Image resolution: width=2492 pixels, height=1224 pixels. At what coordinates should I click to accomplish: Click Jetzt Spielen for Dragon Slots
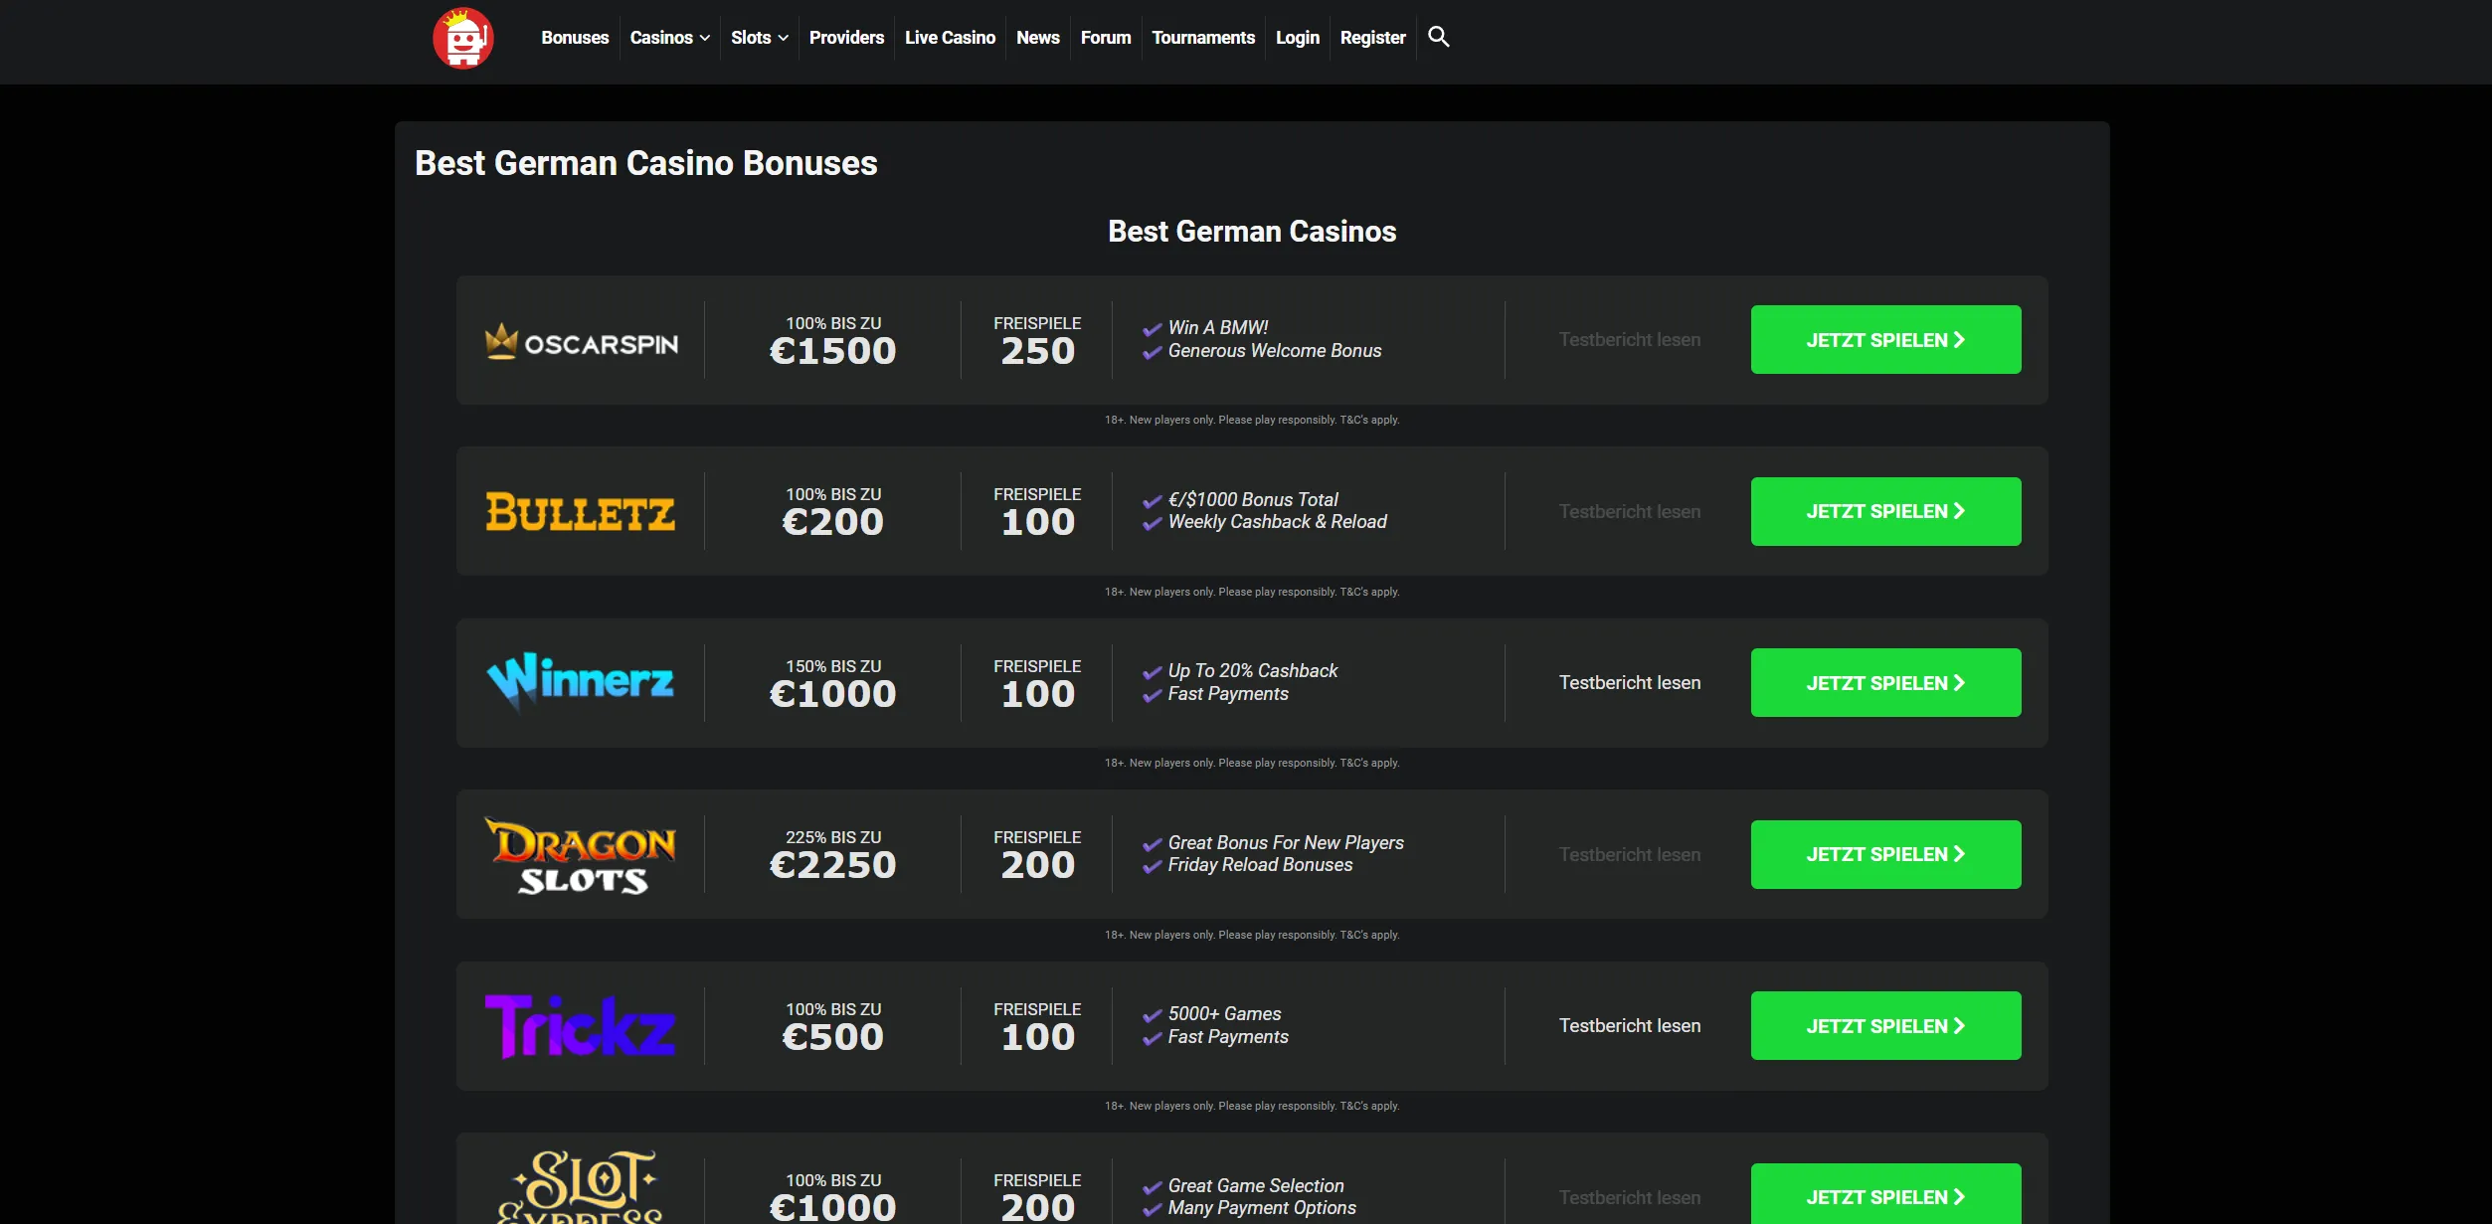1885,854
